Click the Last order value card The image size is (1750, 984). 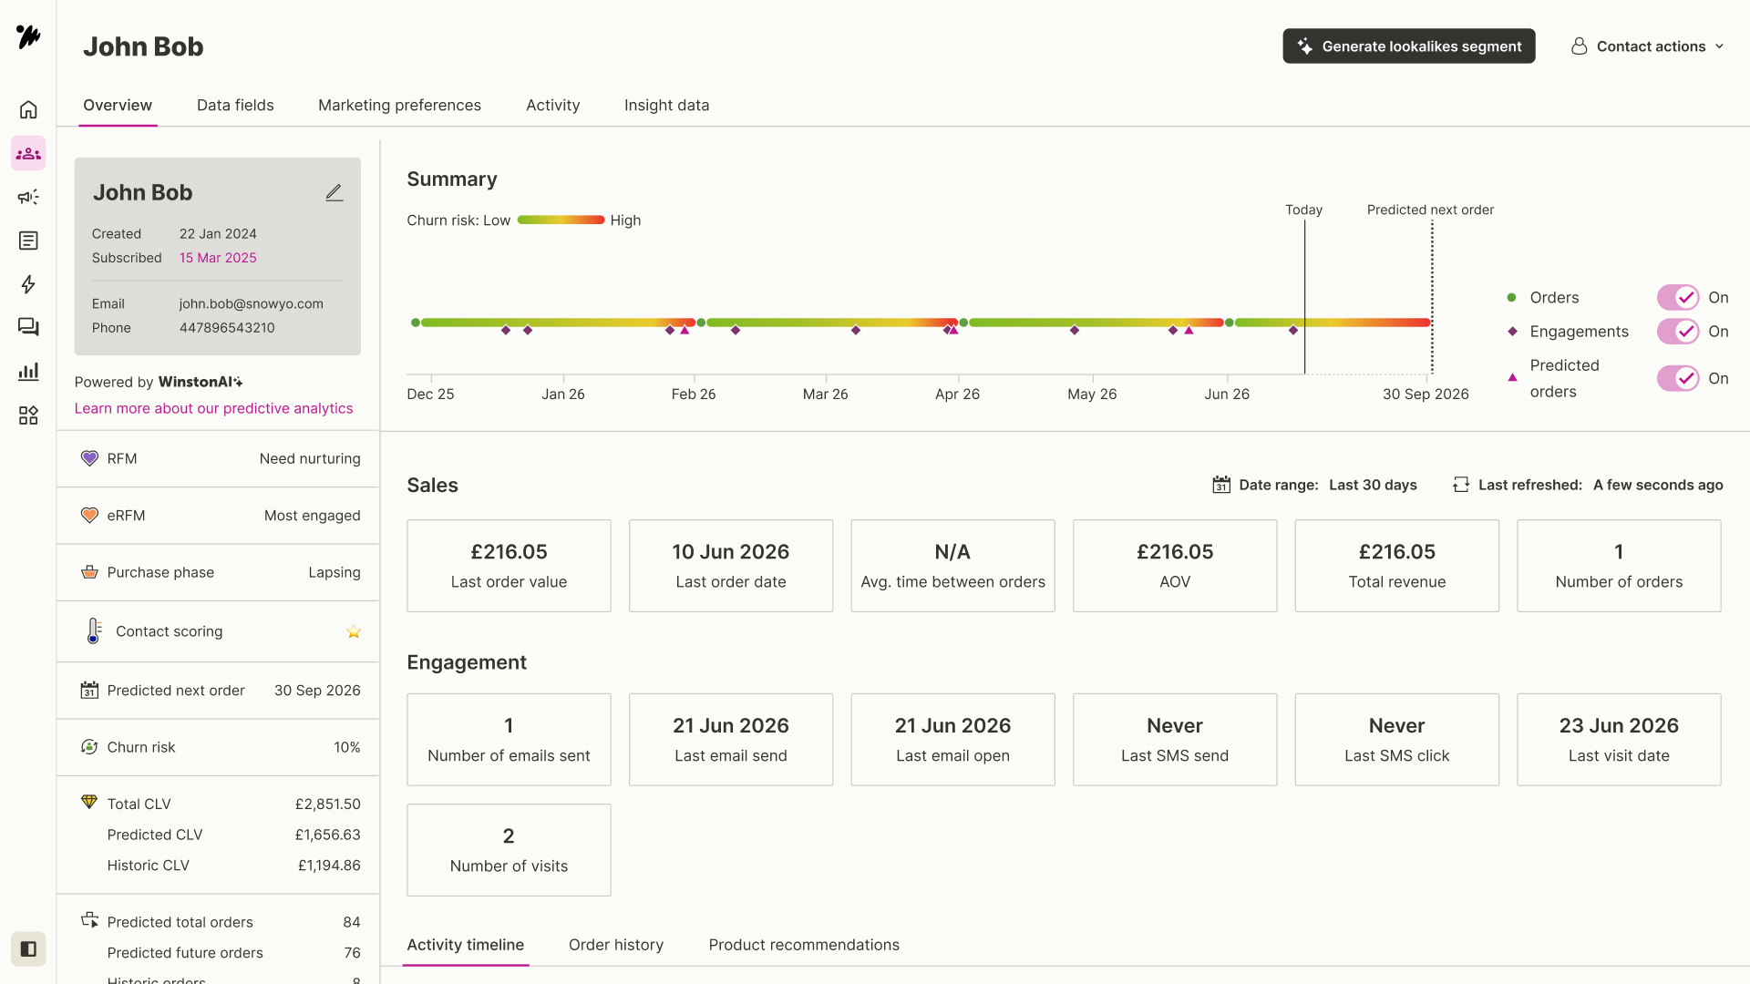click(x=509, y=566)
